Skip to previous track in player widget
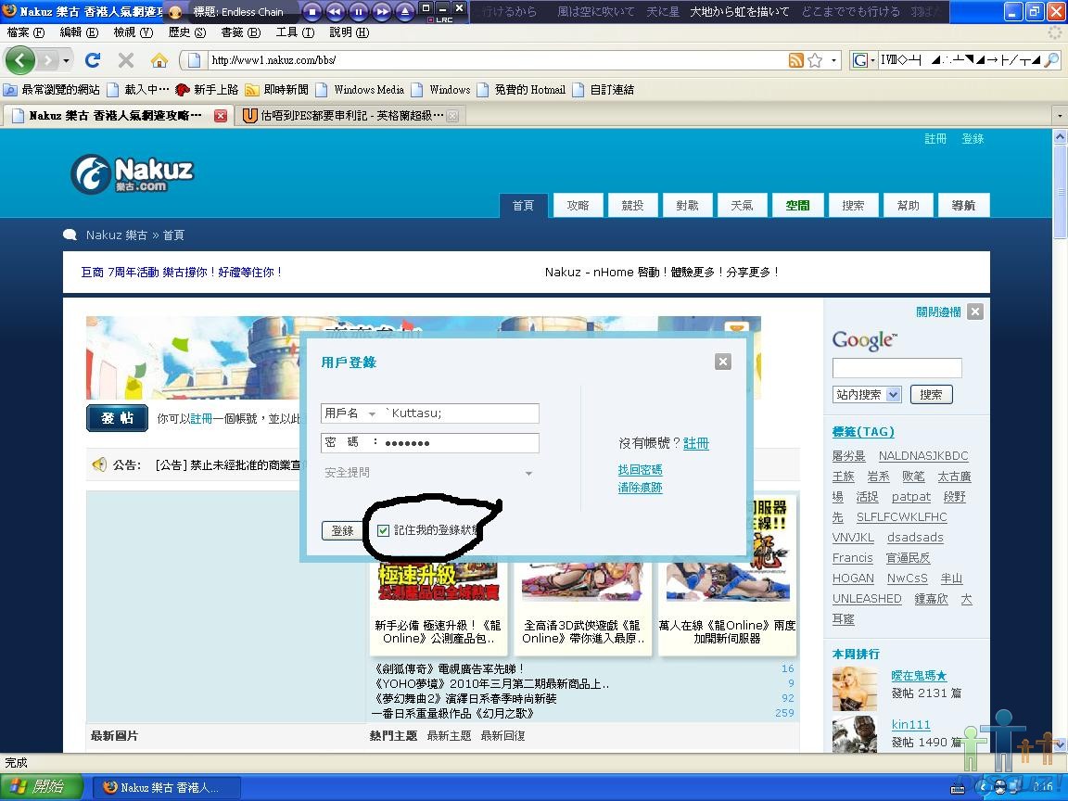1068x801 pixels. [x=335, y=11]
